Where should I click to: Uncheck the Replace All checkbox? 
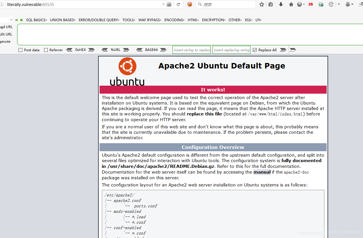tap(255, 50)
